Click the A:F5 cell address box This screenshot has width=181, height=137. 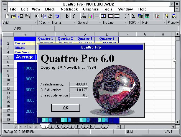click(x=17, y=29)
